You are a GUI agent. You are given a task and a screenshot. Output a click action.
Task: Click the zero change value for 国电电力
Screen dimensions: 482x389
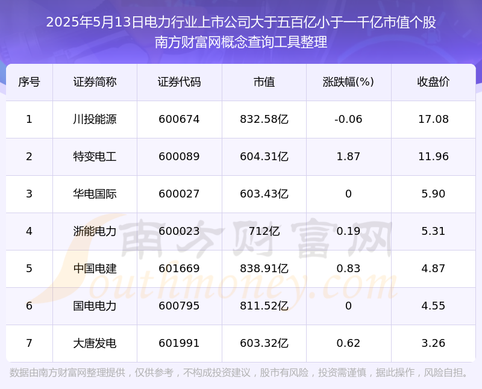coord(348,306)
